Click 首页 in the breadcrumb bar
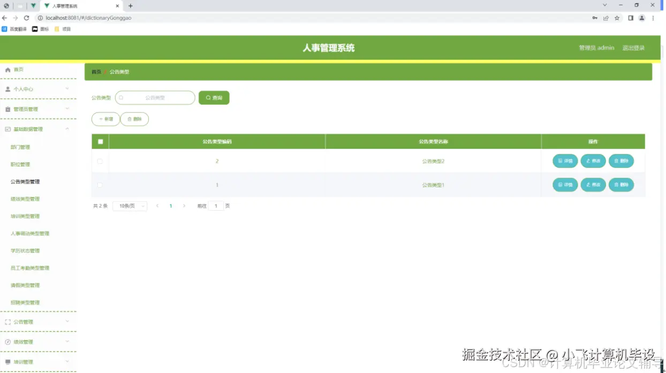The width and height of the screenshot is (666, 373). [96, 72]
